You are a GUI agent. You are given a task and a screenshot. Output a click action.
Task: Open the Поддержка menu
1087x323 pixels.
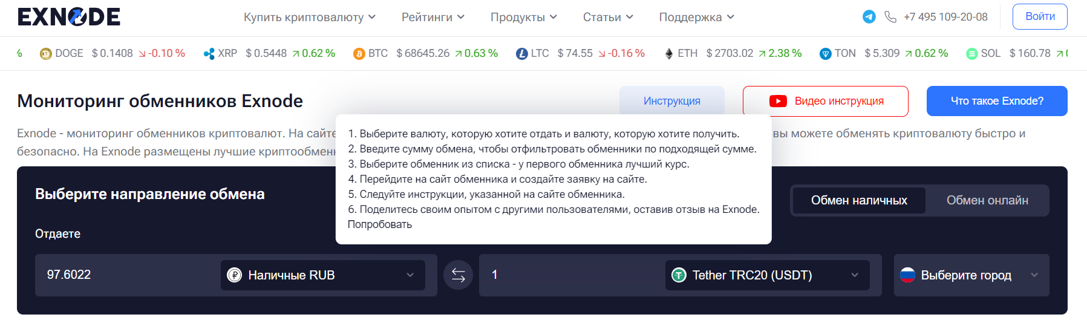click(x=697, y=18)
